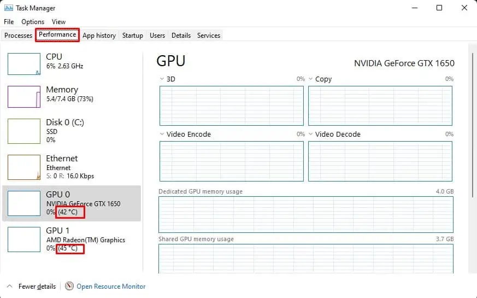Switch to the Startup tab
477x298 pixels.
click(x=132, y=36)
